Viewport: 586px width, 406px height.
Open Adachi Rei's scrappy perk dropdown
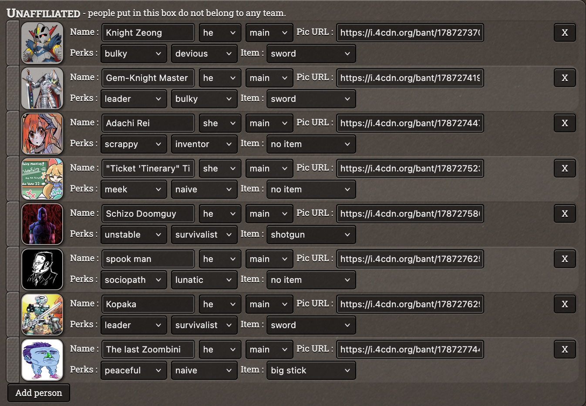point(134,144)
